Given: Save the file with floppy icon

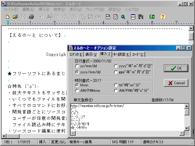Looking at the screenshot, I should coord(23,17).
